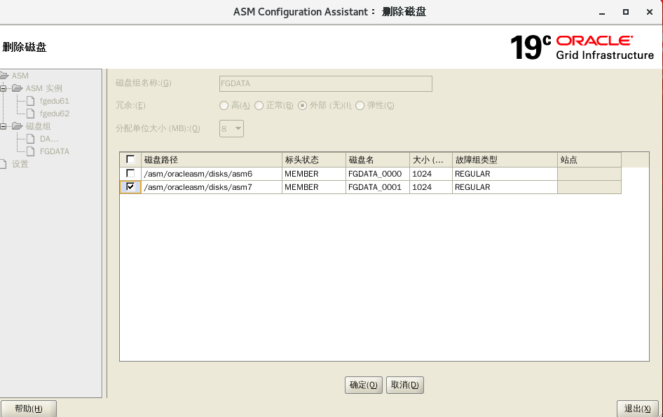This screenshot has width=663, height=417.
Task: Select the DA... disk group tree item
Action: coord(49,139)
